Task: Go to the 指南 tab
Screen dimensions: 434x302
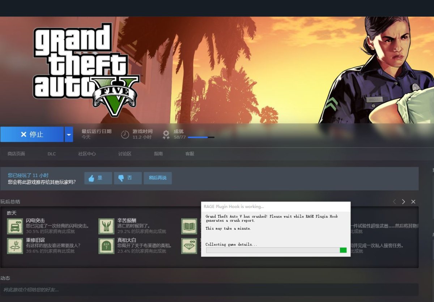Action: tap(158, 154)
